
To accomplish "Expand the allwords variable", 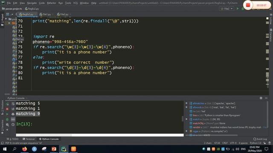I will 186,107.
